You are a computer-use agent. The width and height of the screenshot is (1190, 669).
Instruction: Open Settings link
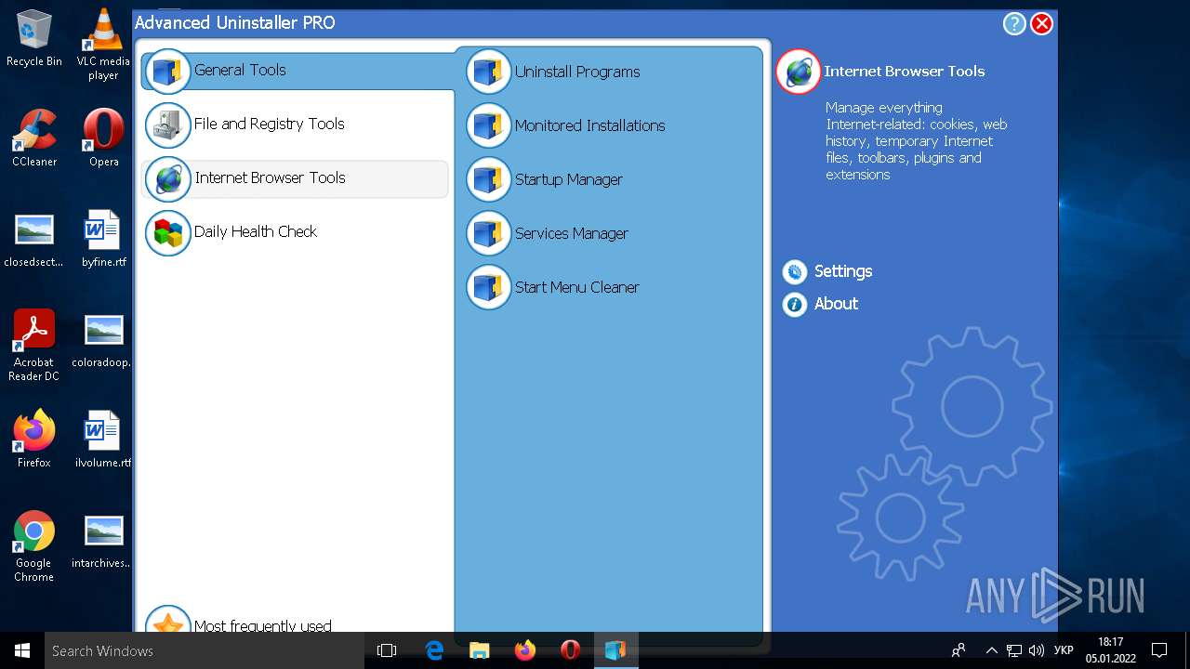843,271
